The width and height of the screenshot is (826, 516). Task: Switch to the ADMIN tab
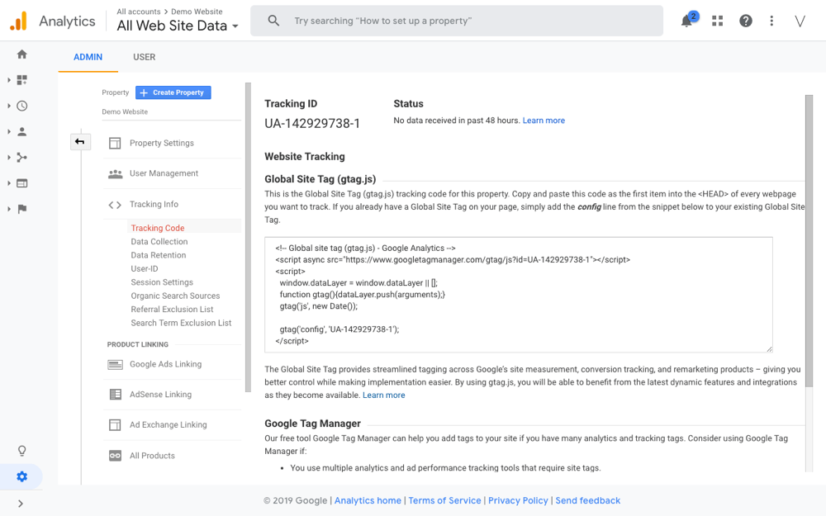88,57
